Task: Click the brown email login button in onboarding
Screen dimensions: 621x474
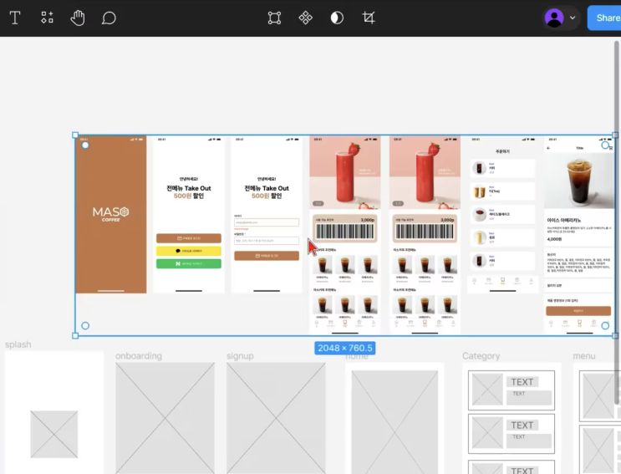Action: pos(189,238)
